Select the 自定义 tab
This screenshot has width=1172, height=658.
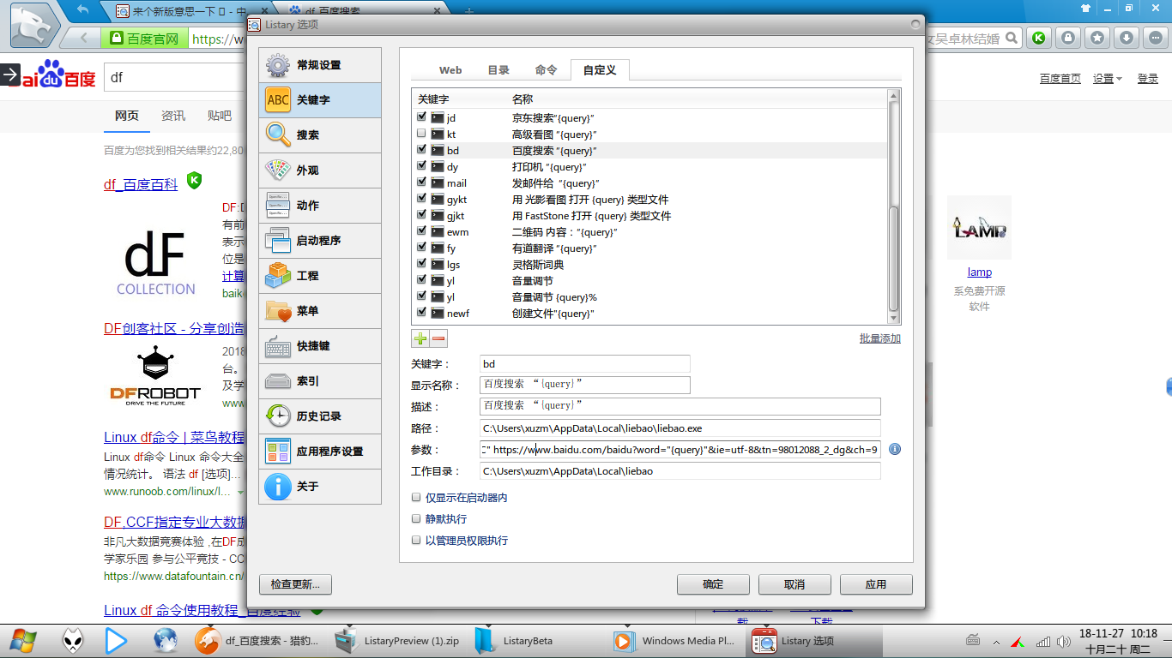pos(600,69)
